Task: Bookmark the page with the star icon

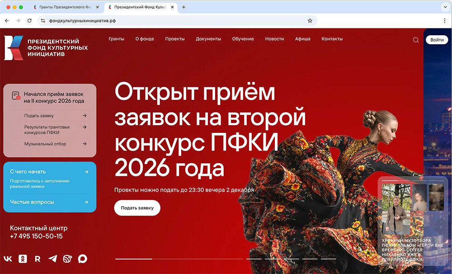Action: pyautogui.click(x=310, y=21)
